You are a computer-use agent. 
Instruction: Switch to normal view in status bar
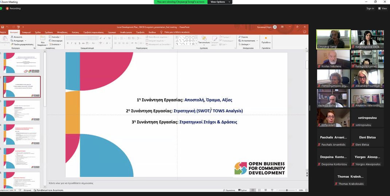(x=252, y=190)
